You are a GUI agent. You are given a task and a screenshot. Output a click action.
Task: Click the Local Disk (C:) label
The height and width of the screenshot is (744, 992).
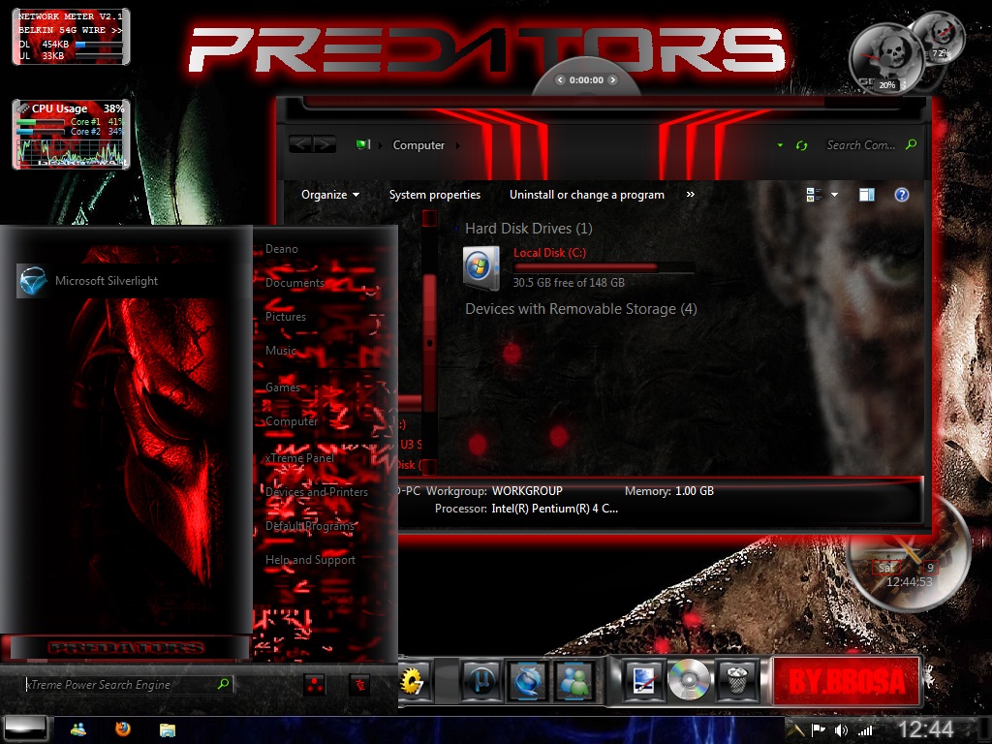[550, 253]
